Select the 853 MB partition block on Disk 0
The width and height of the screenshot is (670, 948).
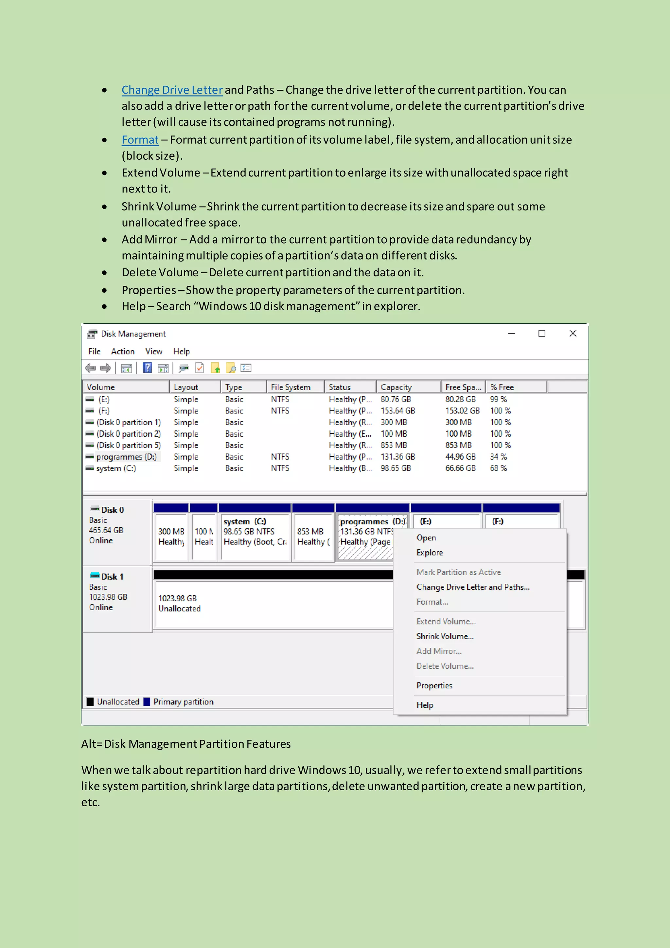(313, 533)
